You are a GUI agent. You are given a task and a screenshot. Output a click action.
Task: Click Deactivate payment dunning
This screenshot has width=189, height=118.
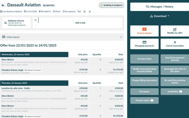point(174,59)
